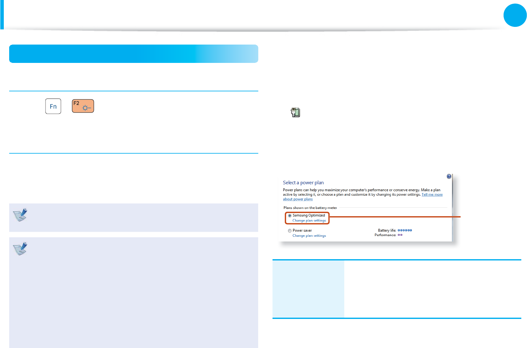Click the 'Plans shown on the battery meter' label

point(310,208)
